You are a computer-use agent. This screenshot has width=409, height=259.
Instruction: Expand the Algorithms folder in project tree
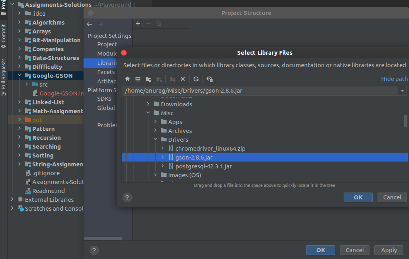(19, 23)
